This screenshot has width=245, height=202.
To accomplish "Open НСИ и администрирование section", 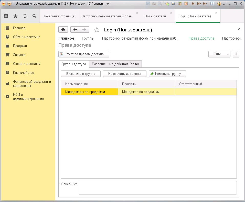I will point(28,97).
